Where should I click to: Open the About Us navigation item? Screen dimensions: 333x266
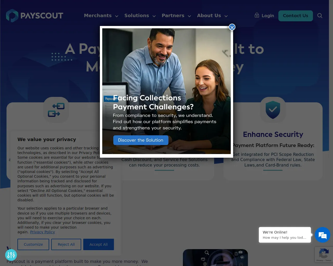209,16
